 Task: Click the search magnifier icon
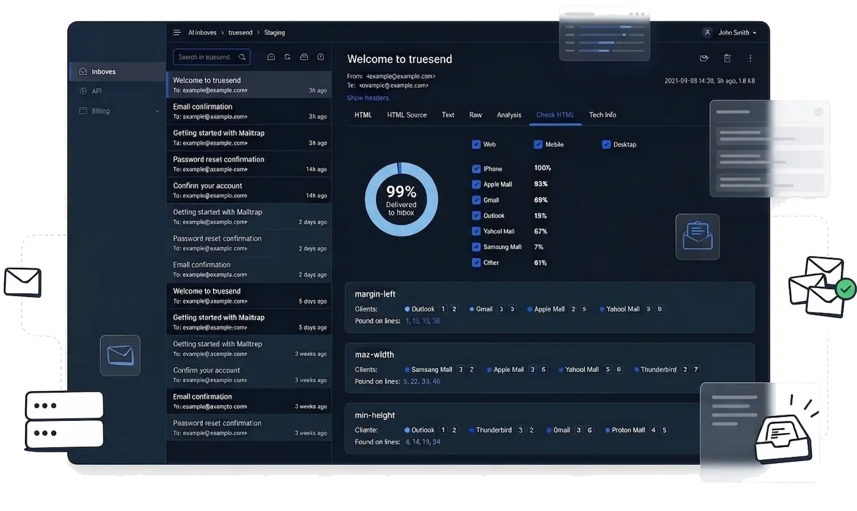click(242, 57)
